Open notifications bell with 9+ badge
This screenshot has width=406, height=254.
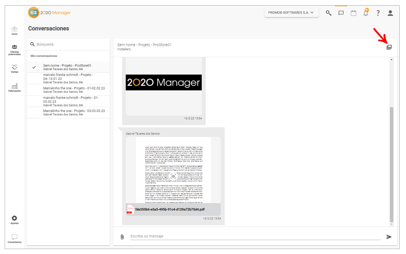pos(366,12)
